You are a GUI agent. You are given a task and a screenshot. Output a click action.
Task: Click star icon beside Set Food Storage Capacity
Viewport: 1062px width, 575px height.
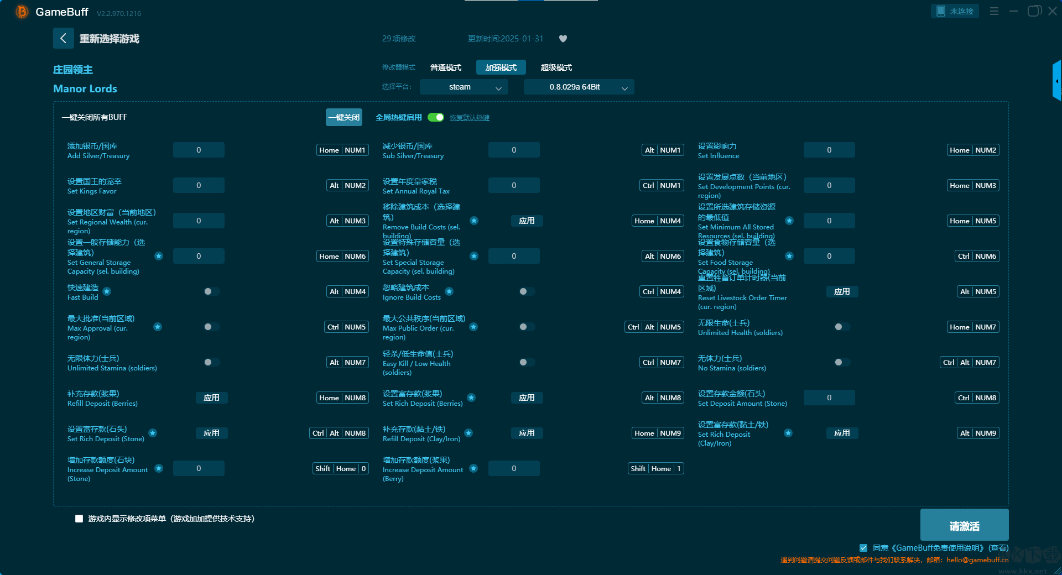(x=789, y=256)
